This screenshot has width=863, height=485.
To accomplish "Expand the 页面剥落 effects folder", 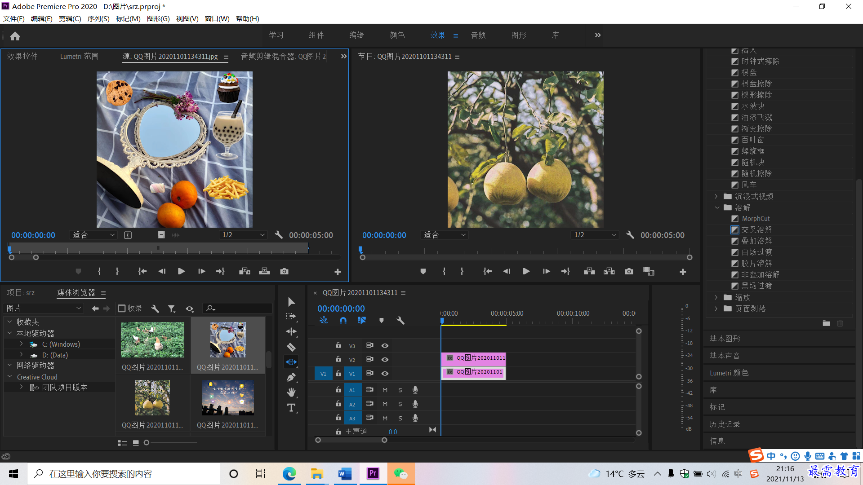I will point(716,309).
